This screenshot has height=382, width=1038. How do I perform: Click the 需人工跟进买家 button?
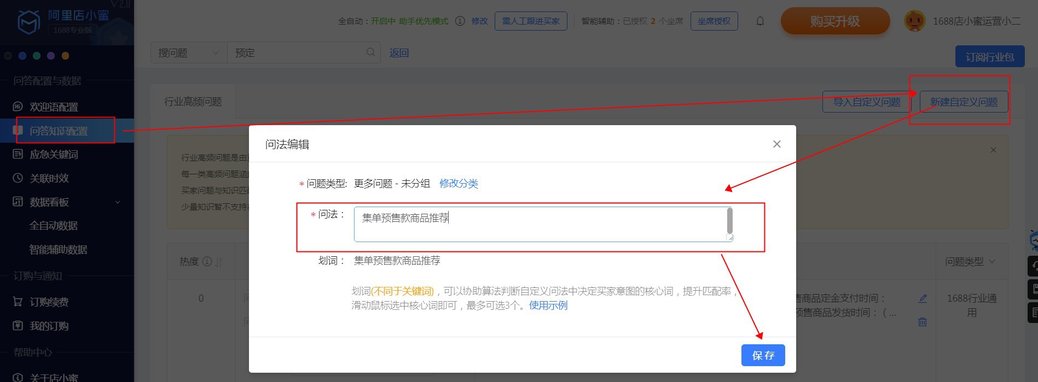pyautogui.click(x=531, y=21)
